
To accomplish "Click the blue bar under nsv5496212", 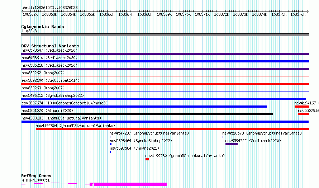I will [x=163, y=99].
